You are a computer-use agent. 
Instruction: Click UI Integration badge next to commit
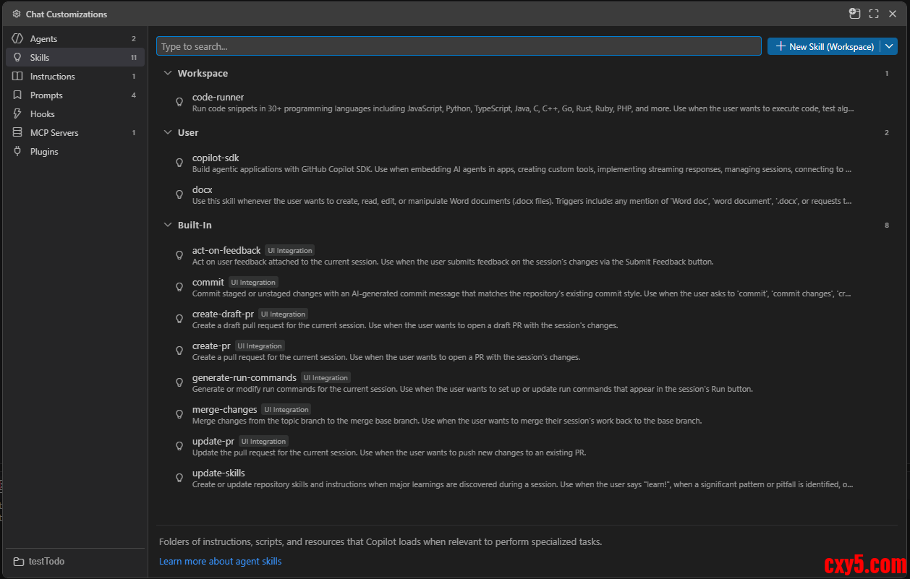[254, 283]
